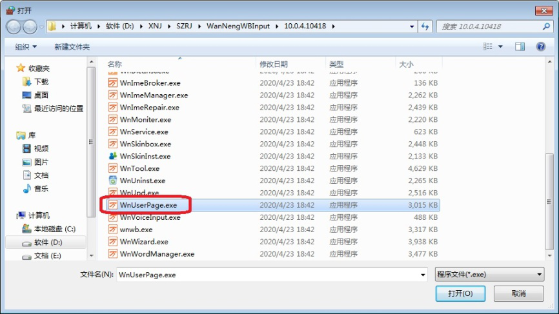Click 新建文件夹 button
This screenshot has width=559, height=314.
72,46
